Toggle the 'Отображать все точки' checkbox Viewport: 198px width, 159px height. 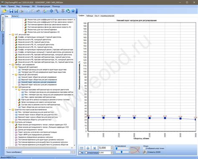click(145, 149)
